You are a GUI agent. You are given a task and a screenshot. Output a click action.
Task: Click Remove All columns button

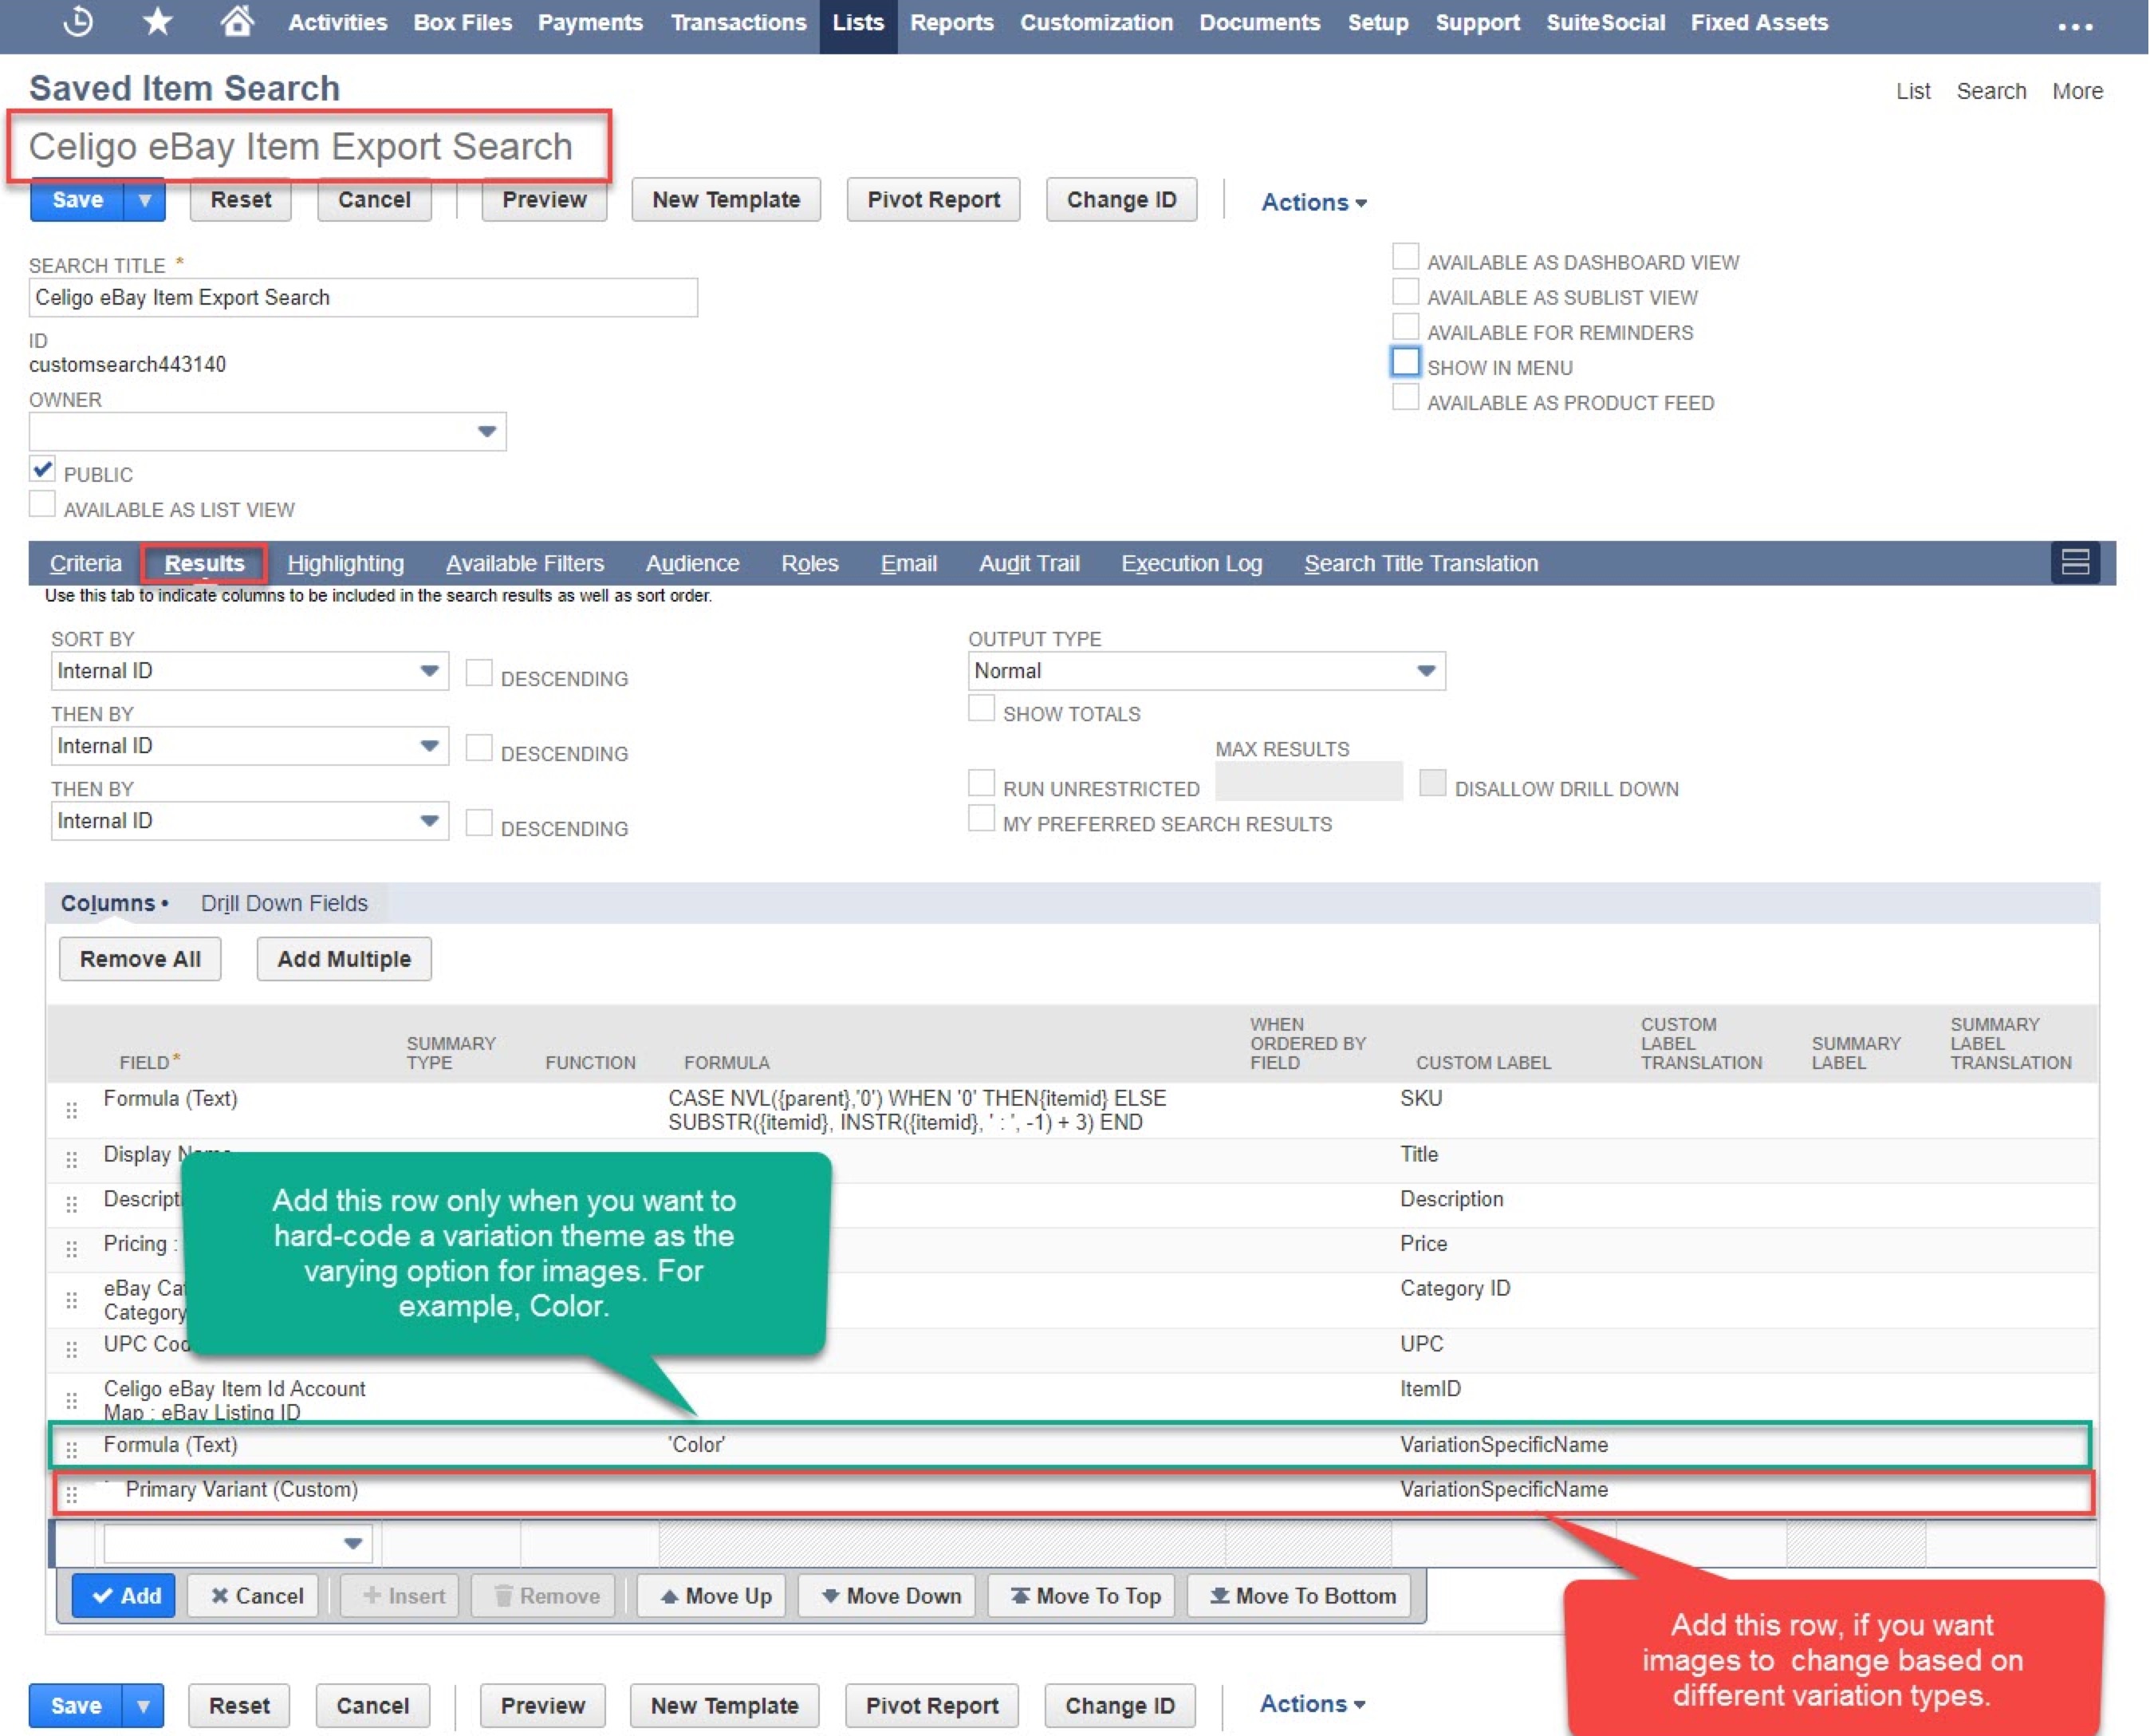coord(140,959)
